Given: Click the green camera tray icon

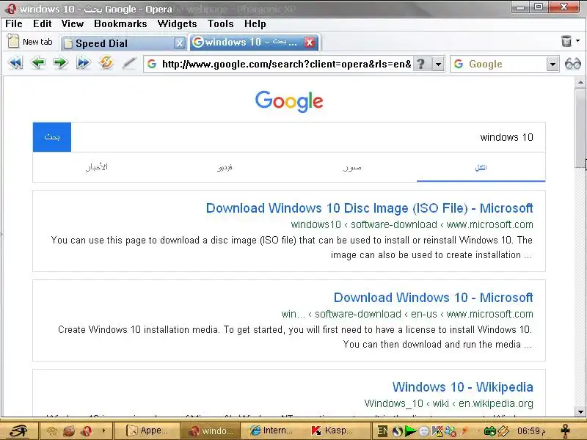Looking at the screenshot, I should point(490,431).
